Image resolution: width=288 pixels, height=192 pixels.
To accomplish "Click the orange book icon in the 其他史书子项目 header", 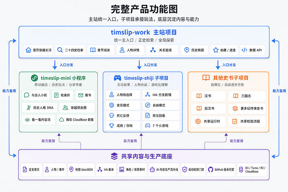I will click(x=206, y=78).
